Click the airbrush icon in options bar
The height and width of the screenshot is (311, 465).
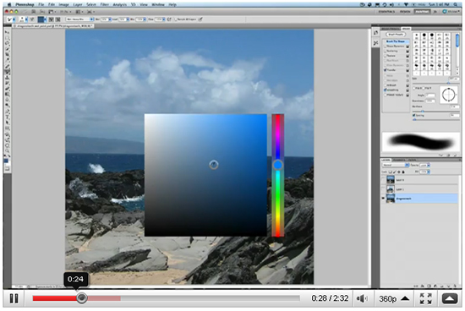click(169, 19)
